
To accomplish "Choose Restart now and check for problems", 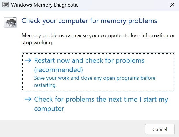I will click(89, 61).
